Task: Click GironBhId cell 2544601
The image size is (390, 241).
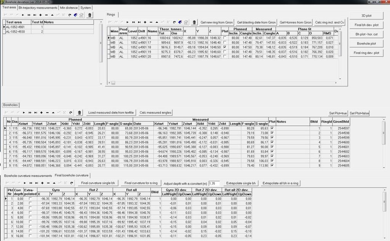Action: click(341, 147)
